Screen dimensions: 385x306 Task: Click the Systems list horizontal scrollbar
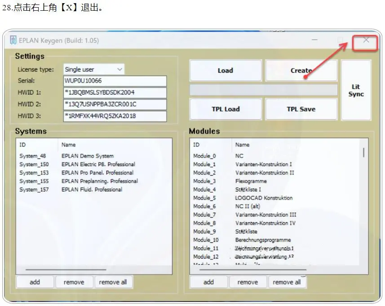pos(66,270)
